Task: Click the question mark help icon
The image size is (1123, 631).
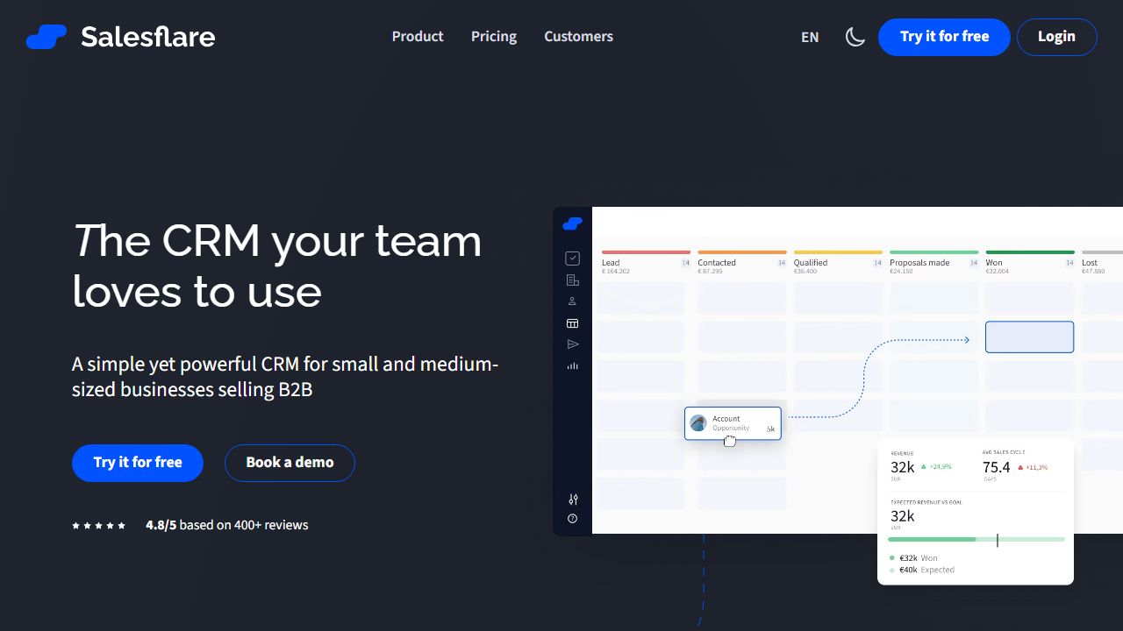Action: (572, 518)
